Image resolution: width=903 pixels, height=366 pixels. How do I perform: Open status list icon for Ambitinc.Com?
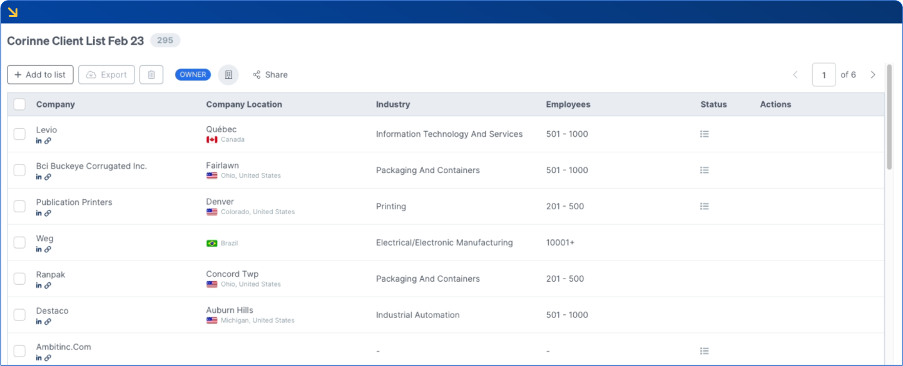click(x=705, y=351)
